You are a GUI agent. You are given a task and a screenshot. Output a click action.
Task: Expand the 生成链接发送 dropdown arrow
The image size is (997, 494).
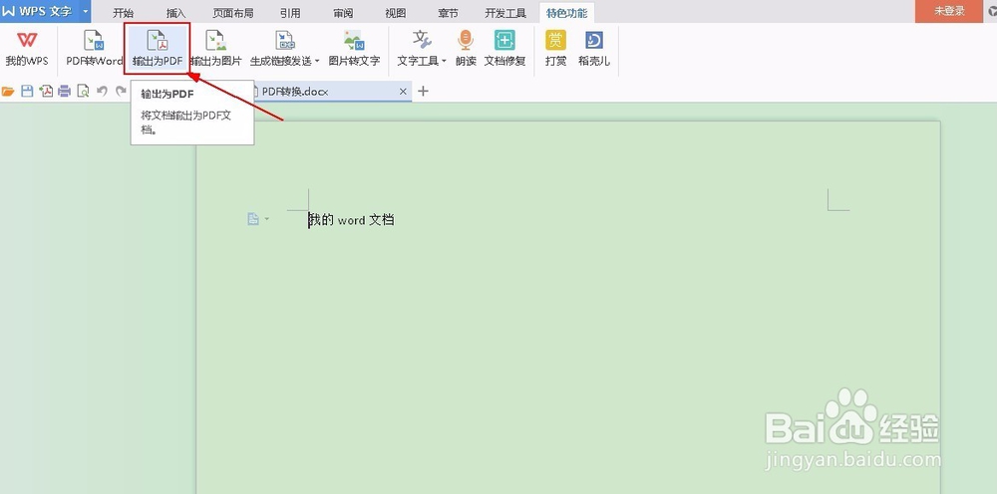(x=317, y=62)
